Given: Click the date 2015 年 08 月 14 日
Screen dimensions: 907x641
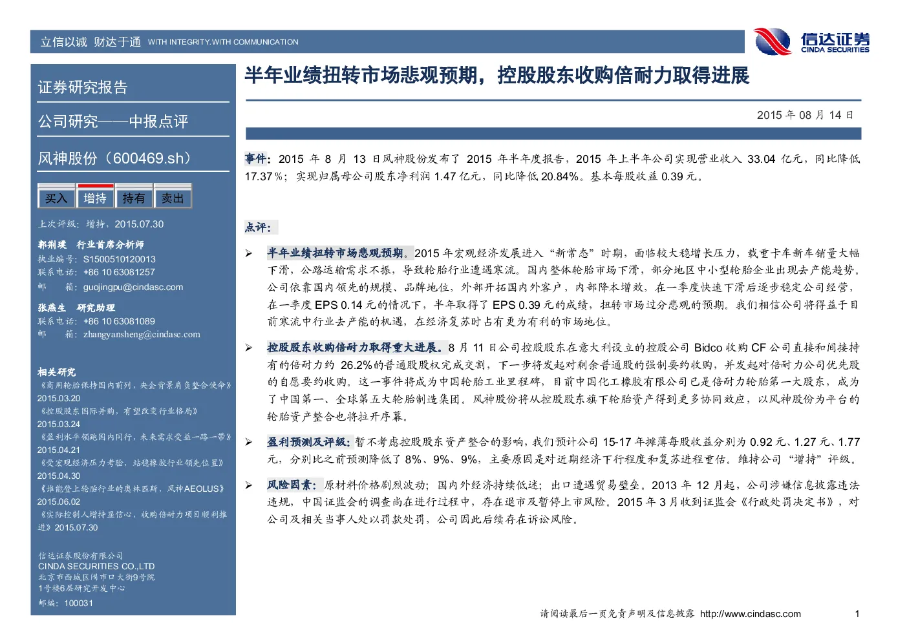Looking at the screenshot, I should click(806, 115).
